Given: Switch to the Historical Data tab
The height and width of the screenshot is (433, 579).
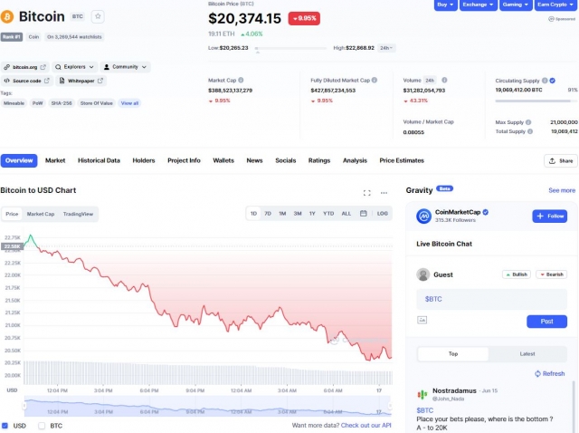Looking at the screenshot, I should pos(99,160).
